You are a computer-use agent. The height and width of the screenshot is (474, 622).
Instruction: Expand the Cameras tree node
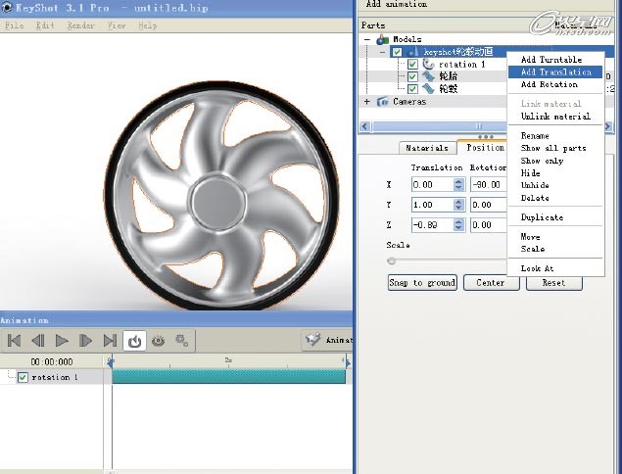point(367,101)
